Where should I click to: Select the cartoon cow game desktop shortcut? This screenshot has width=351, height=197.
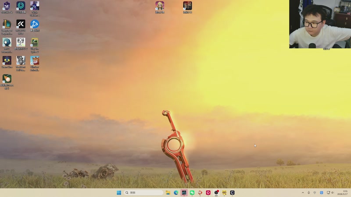(x=35, y=63)
